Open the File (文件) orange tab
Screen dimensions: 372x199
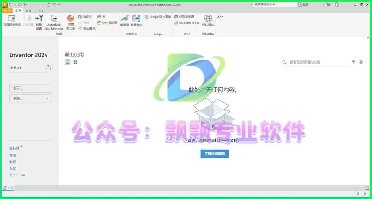coord(8,11)
